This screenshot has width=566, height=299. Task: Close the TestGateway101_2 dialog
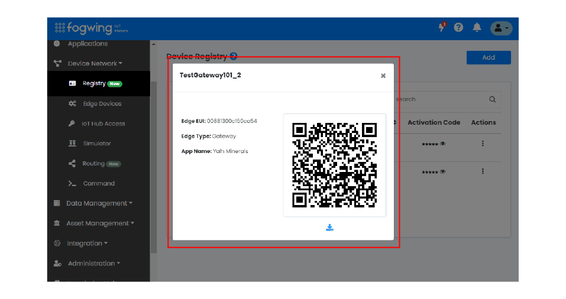383,76
